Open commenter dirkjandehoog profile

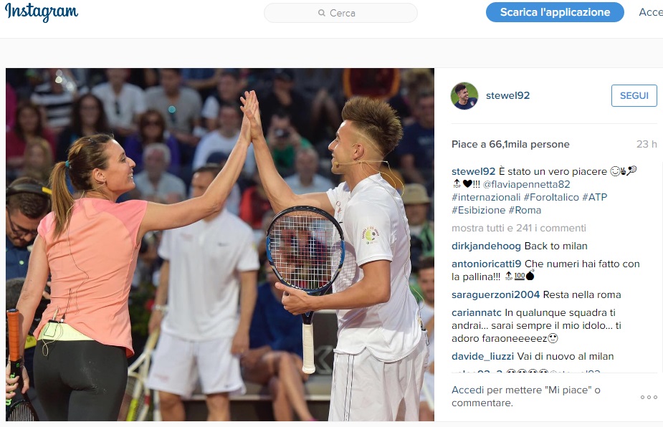point(486,246)
